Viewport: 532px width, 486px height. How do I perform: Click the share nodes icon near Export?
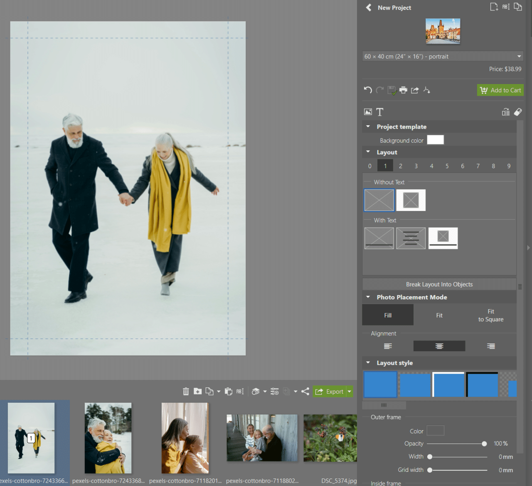pos(305,391)
